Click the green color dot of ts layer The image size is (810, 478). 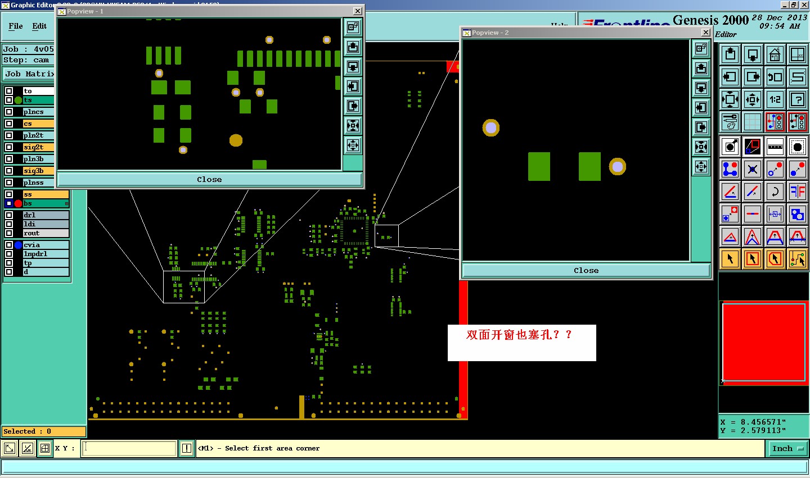click(18, 100)
